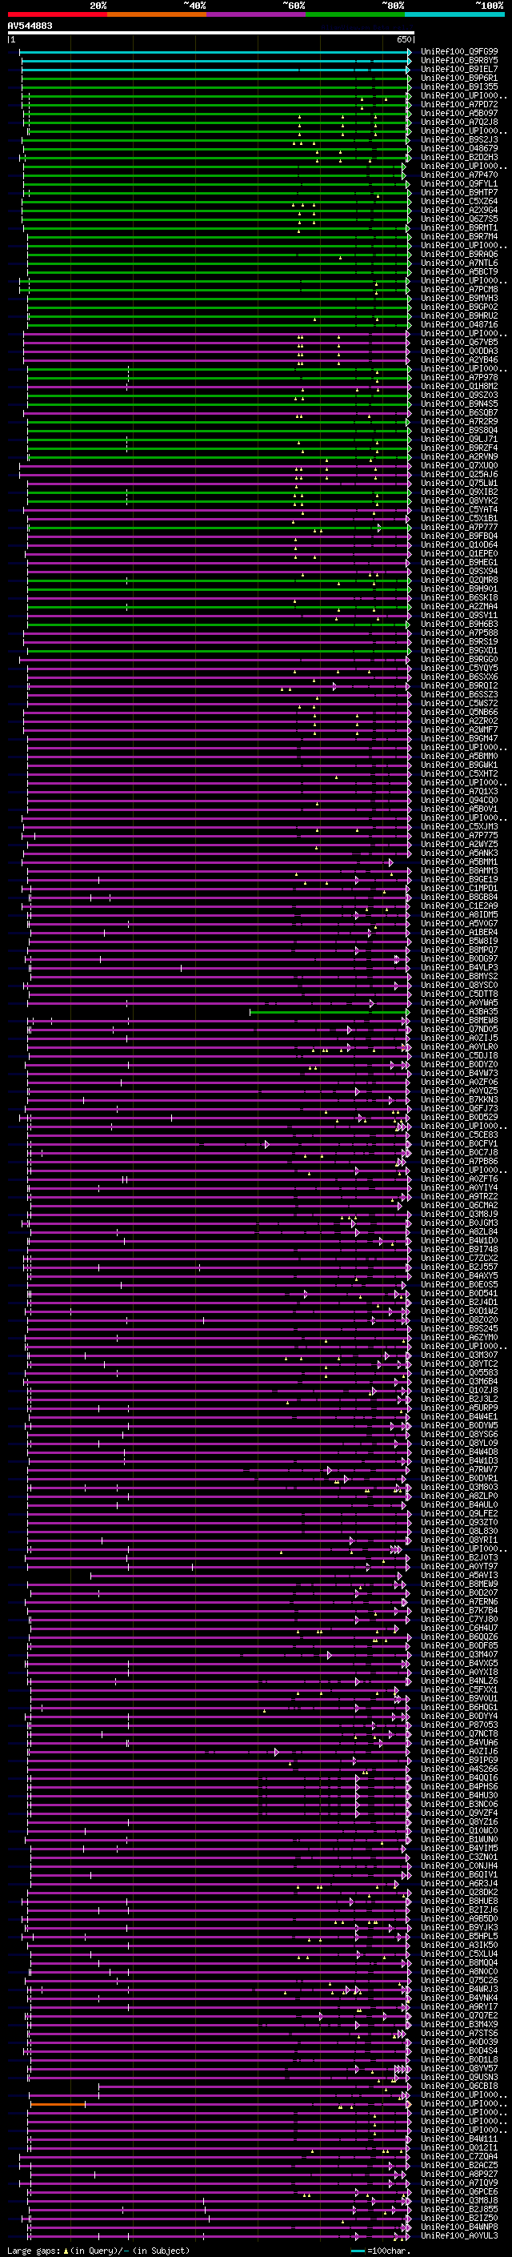Select UniRef100_A9TRZ2 label
Image resolution: width=512 pixels, height=2257 pixels.
[459, 1197]
